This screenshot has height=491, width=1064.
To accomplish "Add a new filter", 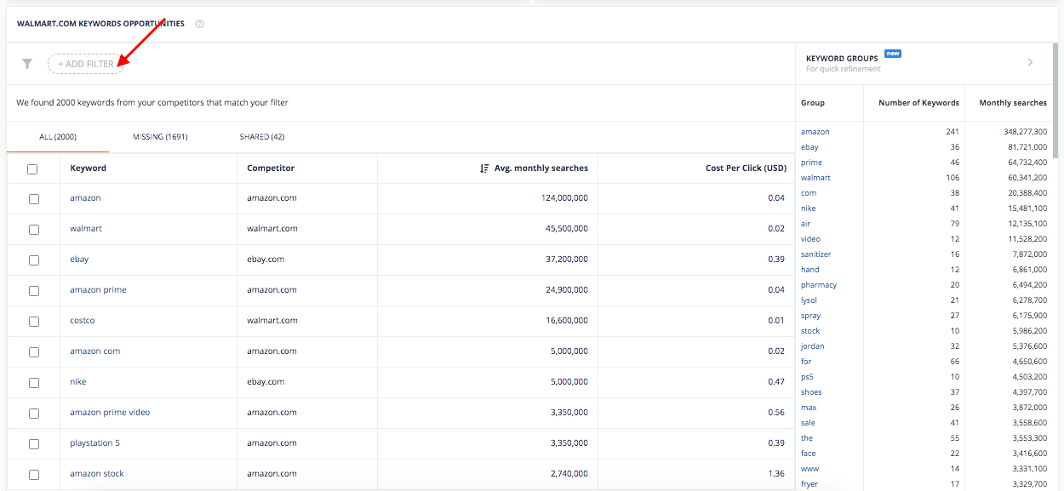I will point(86,64).
